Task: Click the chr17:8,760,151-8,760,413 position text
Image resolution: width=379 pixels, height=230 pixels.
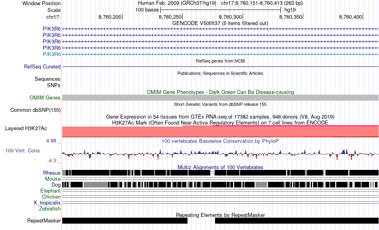Action: (x=262, y=3)
